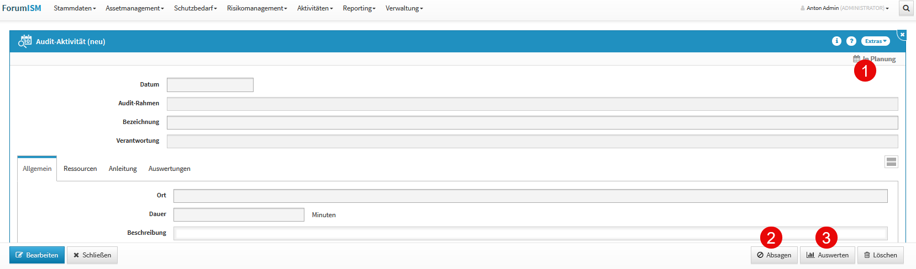Click the Ort input field

coord(530,196)
